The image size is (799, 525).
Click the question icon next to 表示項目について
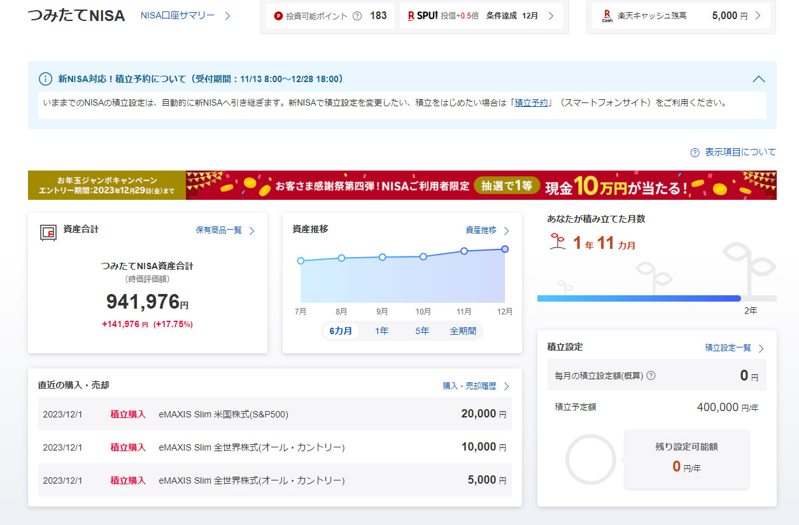pyautogui.click(x=695, y=153)
